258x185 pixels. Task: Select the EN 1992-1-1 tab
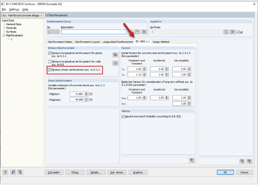pyautogui.click(x=143, y=41)
